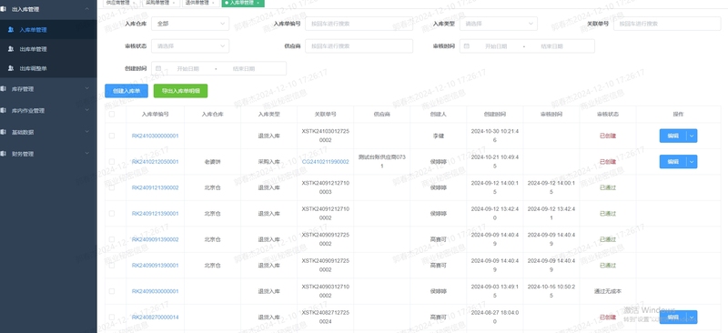Open the 审核状态 dropdown

190,46
